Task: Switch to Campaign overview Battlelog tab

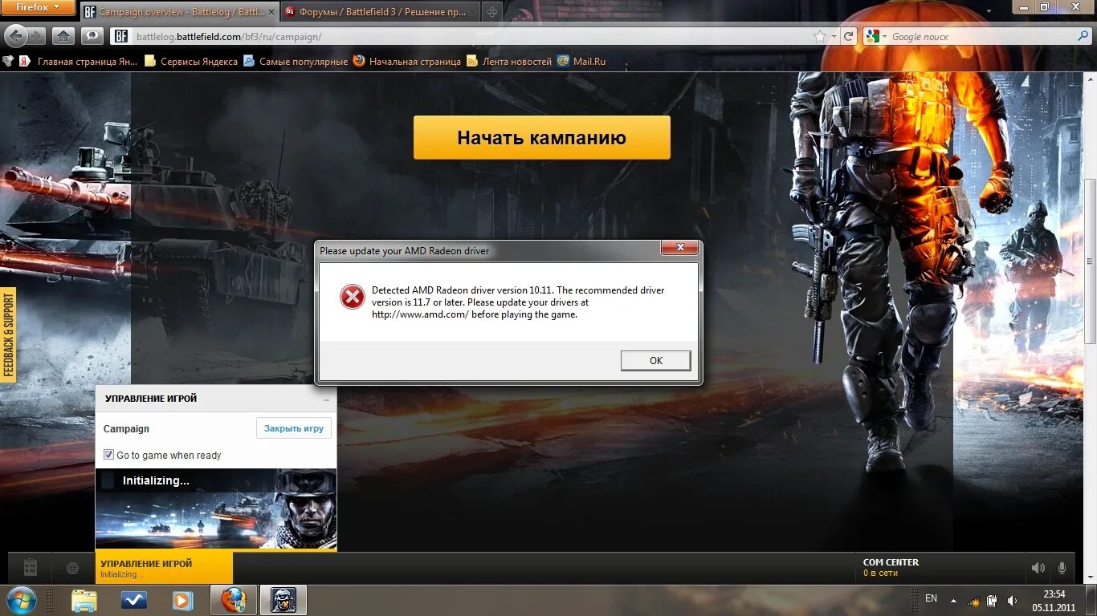Action: tap(178, 12)
